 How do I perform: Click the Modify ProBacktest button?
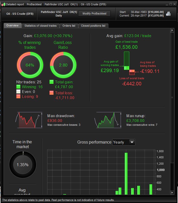[x=94, y=13]
